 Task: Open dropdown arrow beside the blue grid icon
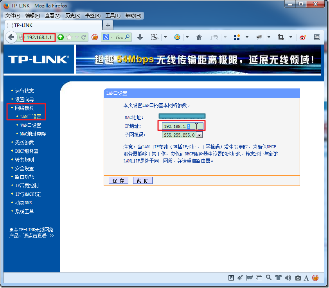(x=247, y=37)
